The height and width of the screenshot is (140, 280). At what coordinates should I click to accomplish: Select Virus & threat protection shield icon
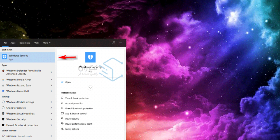(x=62, y=98)
